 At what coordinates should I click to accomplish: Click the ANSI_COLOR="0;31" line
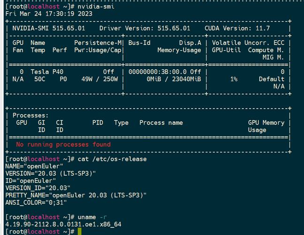click(36, 203)
